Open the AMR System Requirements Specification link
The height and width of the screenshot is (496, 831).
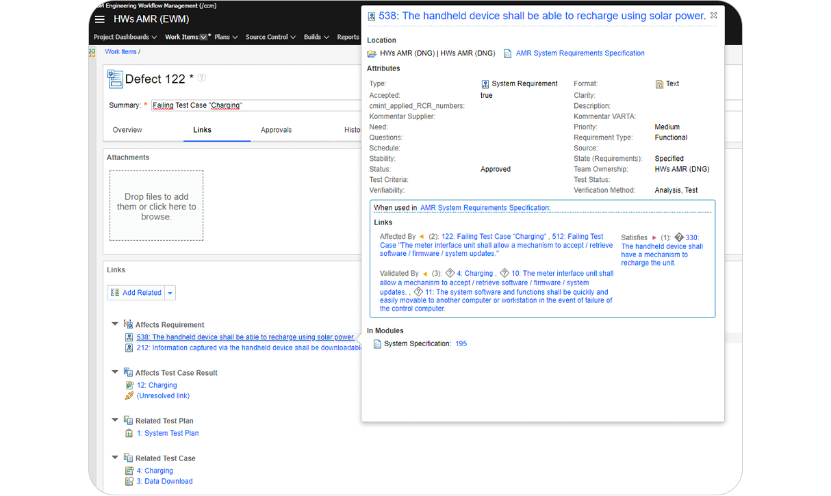pyautogui.click(x=580, y=53)
